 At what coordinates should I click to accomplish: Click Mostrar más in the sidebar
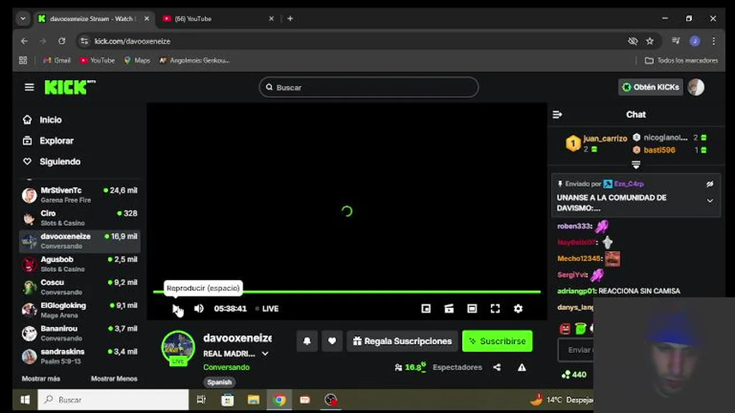click(41, 379)
